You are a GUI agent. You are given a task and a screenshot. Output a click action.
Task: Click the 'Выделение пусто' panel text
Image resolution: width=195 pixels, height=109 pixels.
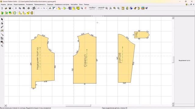click(x=184, y=61)
